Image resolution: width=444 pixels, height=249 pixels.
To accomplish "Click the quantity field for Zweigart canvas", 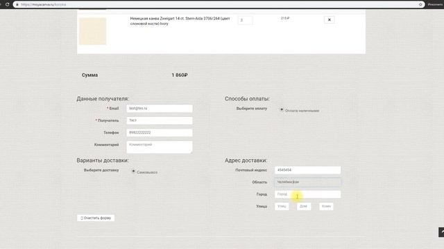I will [x=245, y=20].
